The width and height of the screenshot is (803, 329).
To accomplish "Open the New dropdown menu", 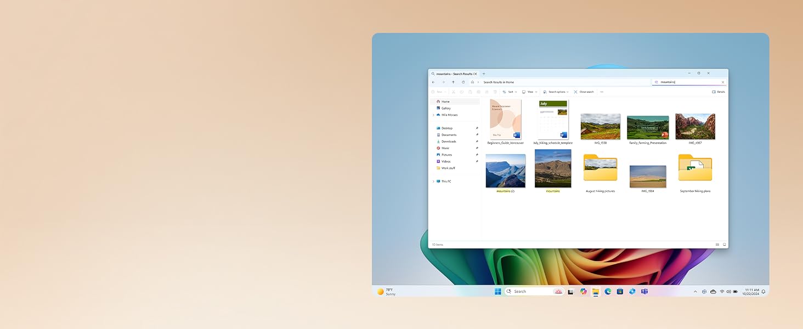I will [x=439, y=92].
